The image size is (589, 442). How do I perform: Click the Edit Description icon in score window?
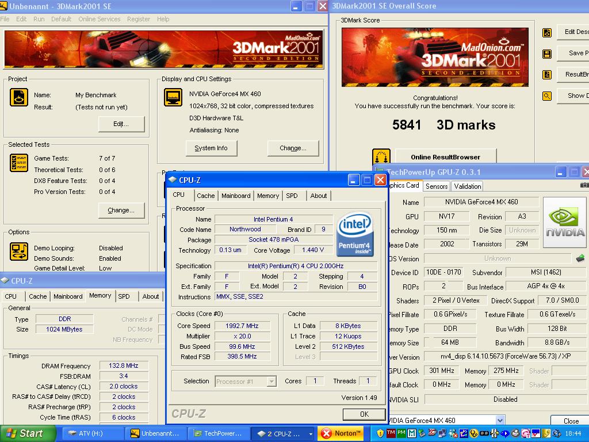547,33
